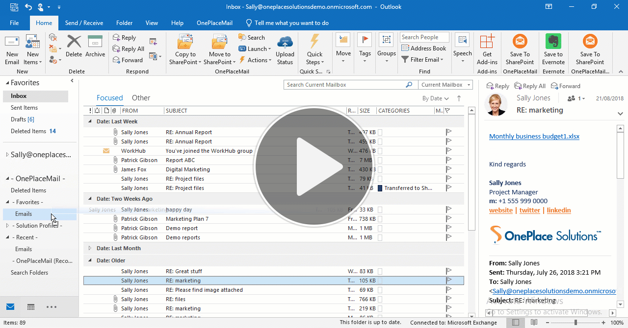Click the twitter link in signature

(x=530, y=210)
